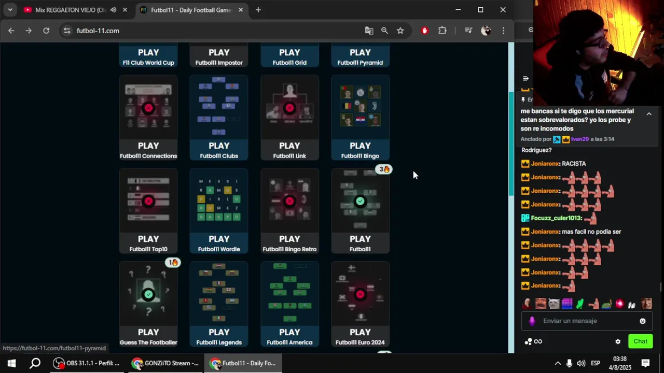Play Futbol11 Grid
Screen dimensions: 664x373
(x=289, y=56)
